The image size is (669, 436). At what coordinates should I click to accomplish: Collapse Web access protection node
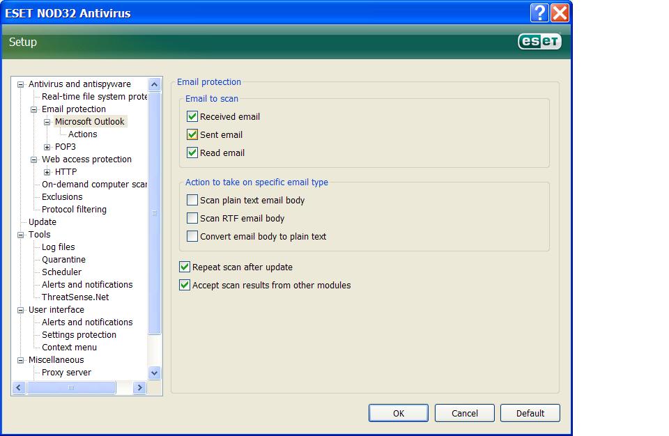[x=33, y=160]
